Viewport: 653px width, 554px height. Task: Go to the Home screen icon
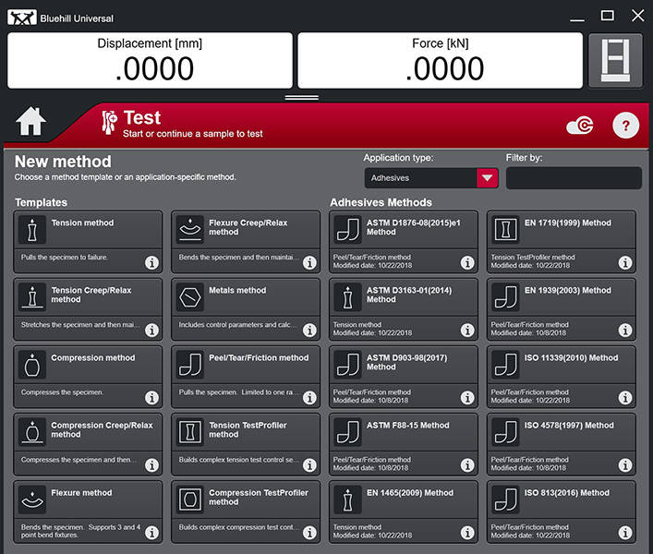click(x=30, y=121)
